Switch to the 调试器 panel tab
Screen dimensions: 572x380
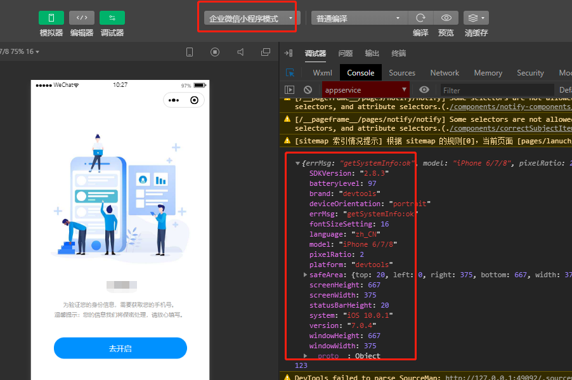315,53
